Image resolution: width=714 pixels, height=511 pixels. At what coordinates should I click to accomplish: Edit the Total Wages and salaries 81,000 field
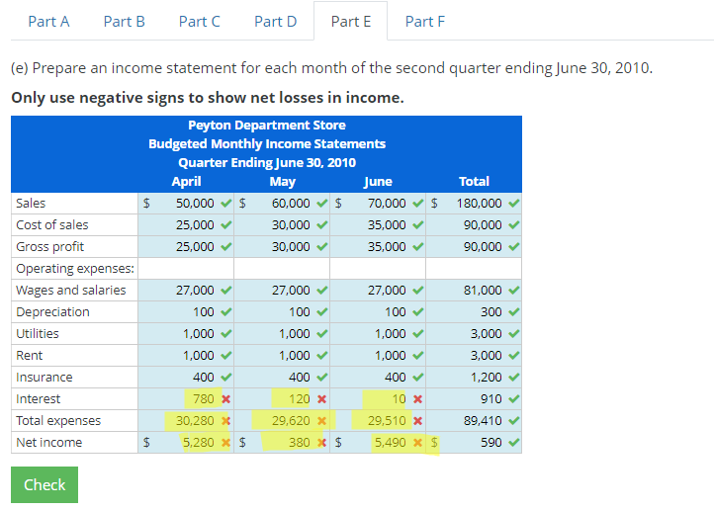pyautogui.click(x=474, y=290)
